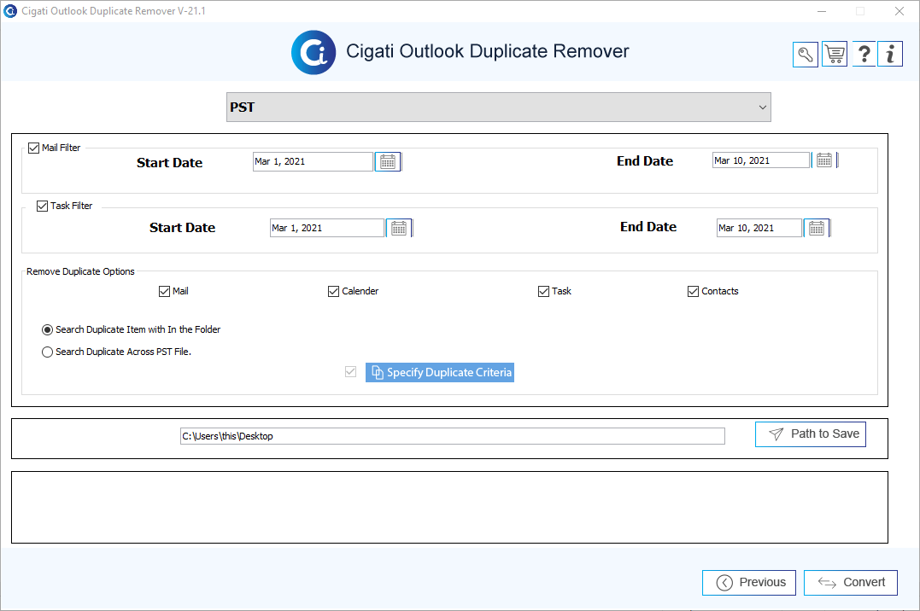
Task: Uncheck the Calender duplicate option
Action: (x=333, y=292)
